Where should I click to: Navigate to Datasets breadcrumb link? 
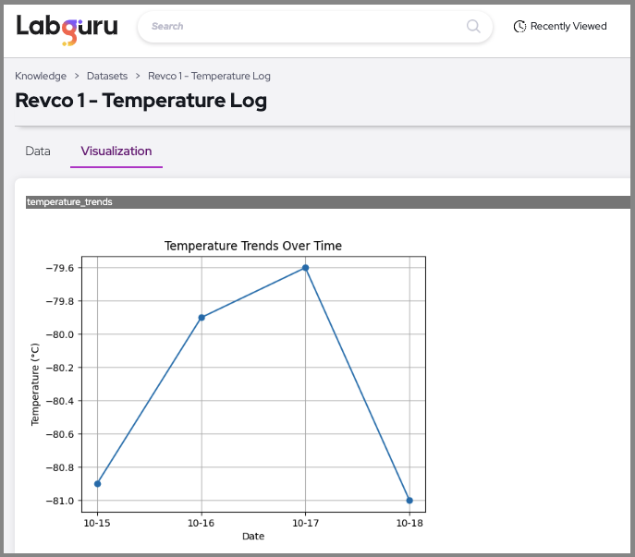tap(107, 76)
